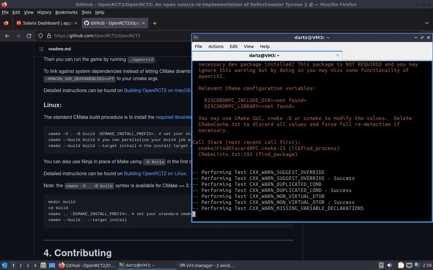Open a new Firefox tab
Image resolution: width=433 pixels, height=270 pixels.
coord(155,23)
